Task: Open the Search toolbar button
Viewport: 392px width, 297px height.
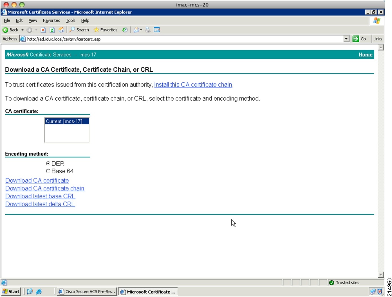Action: point(79,30)
